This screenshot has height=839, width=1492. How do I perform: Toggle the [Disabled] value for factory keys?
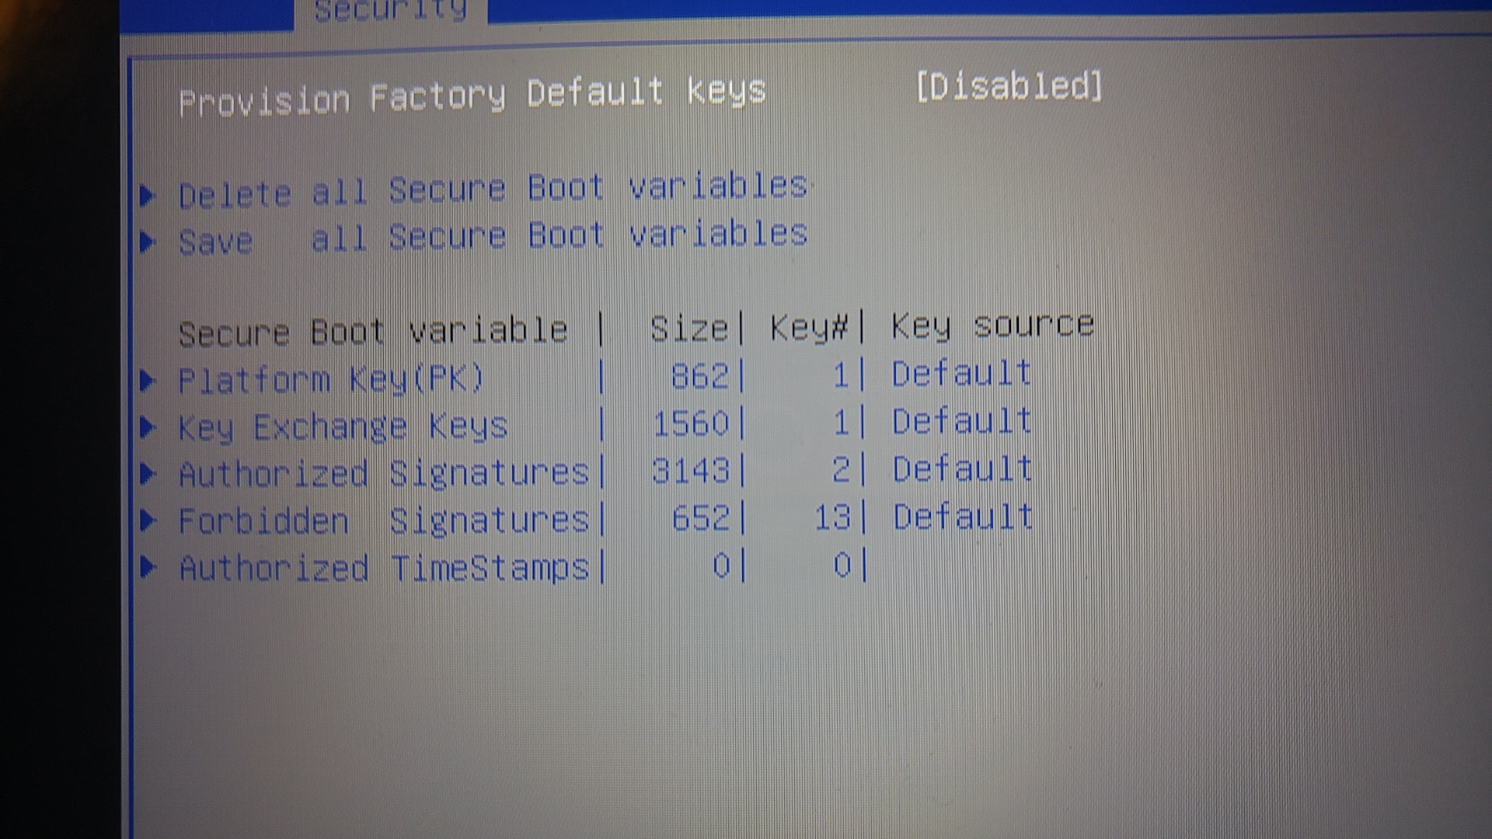[x=1009, y=86]
